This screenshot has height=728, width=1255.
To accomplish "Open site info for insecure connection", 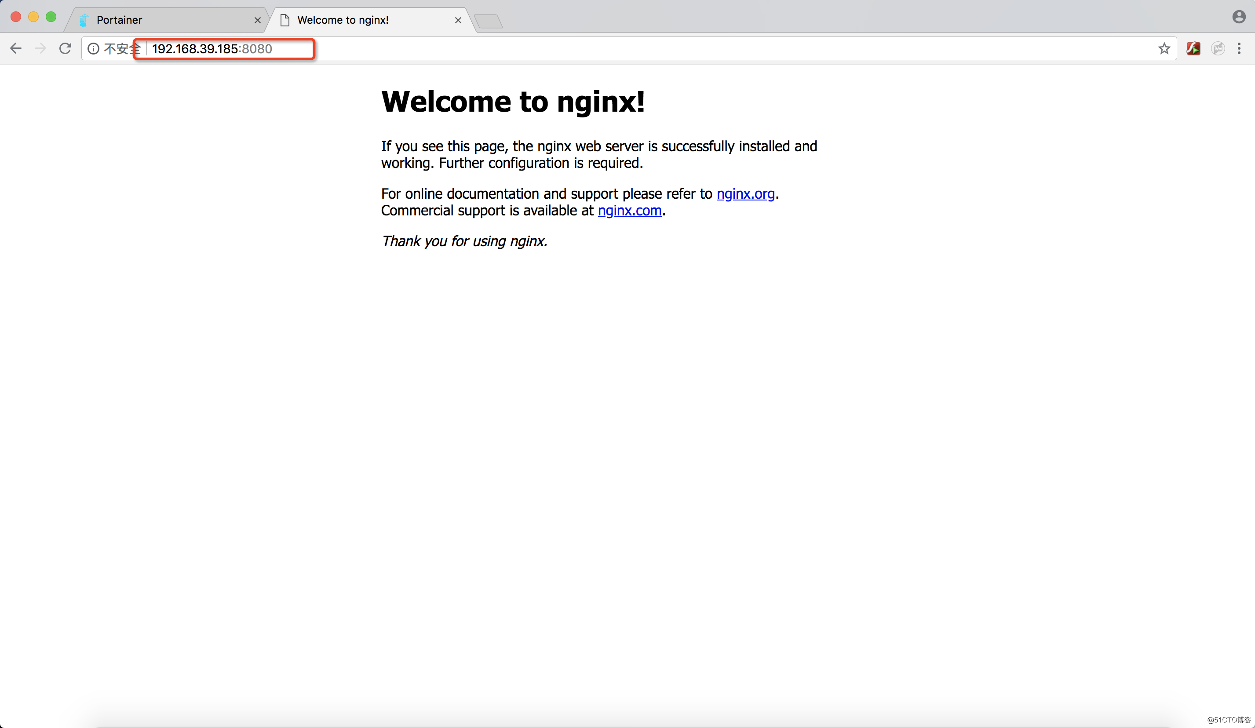I will [93, 48].
